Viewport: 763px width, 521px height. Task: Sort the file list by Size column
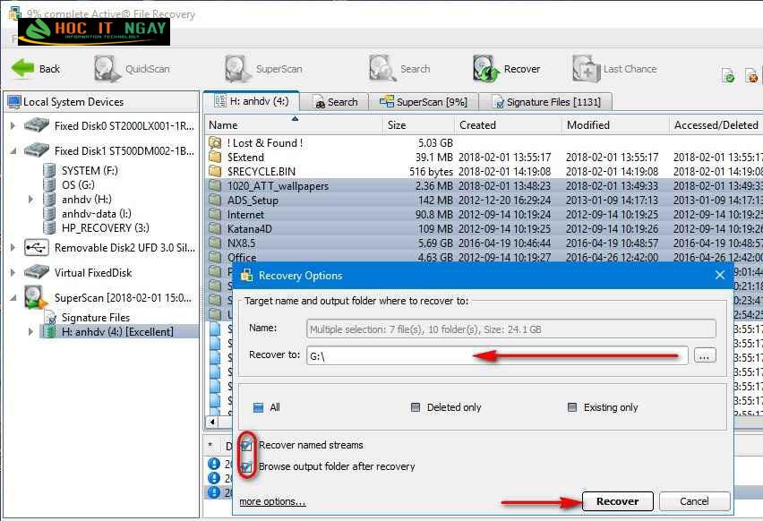[419, 125]
